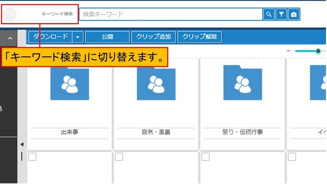Open the 出来事 folder icon

tap(70, 83)
